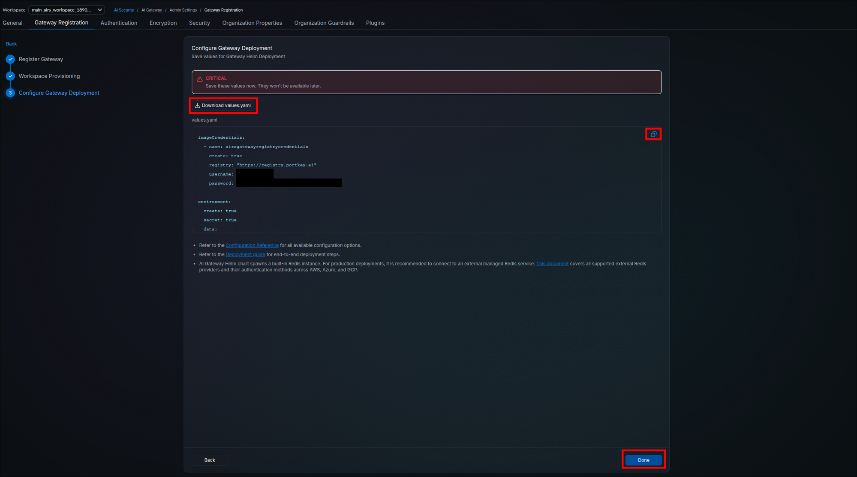857x477 pixels.
Task: Click the 'secret: true' line
Action: (220, 220)
